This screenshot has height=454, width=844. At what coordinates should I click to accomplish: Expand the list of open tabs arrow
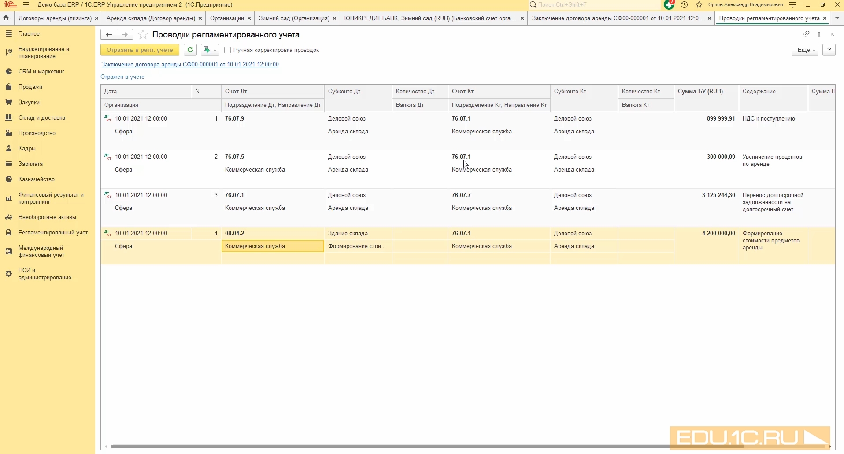(837, 18)
